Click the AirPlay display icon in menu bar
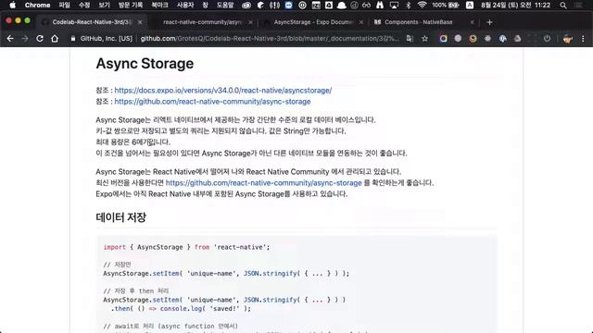The image size is (593, 333). point(394,6)
